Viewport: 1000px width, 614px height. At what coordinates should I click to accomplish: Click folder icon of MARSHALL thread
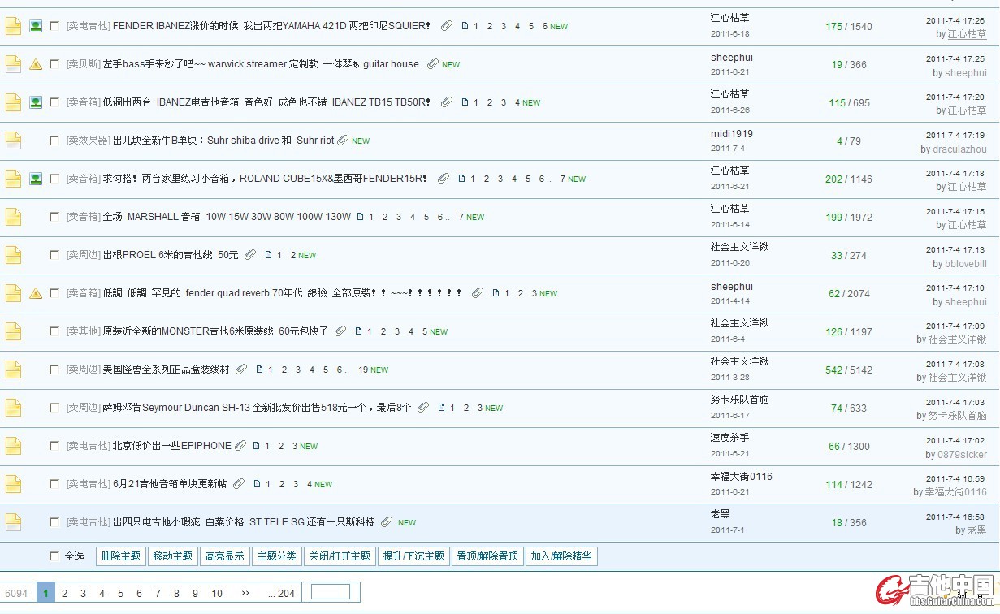pyautogui.click(x=13, y=217)
